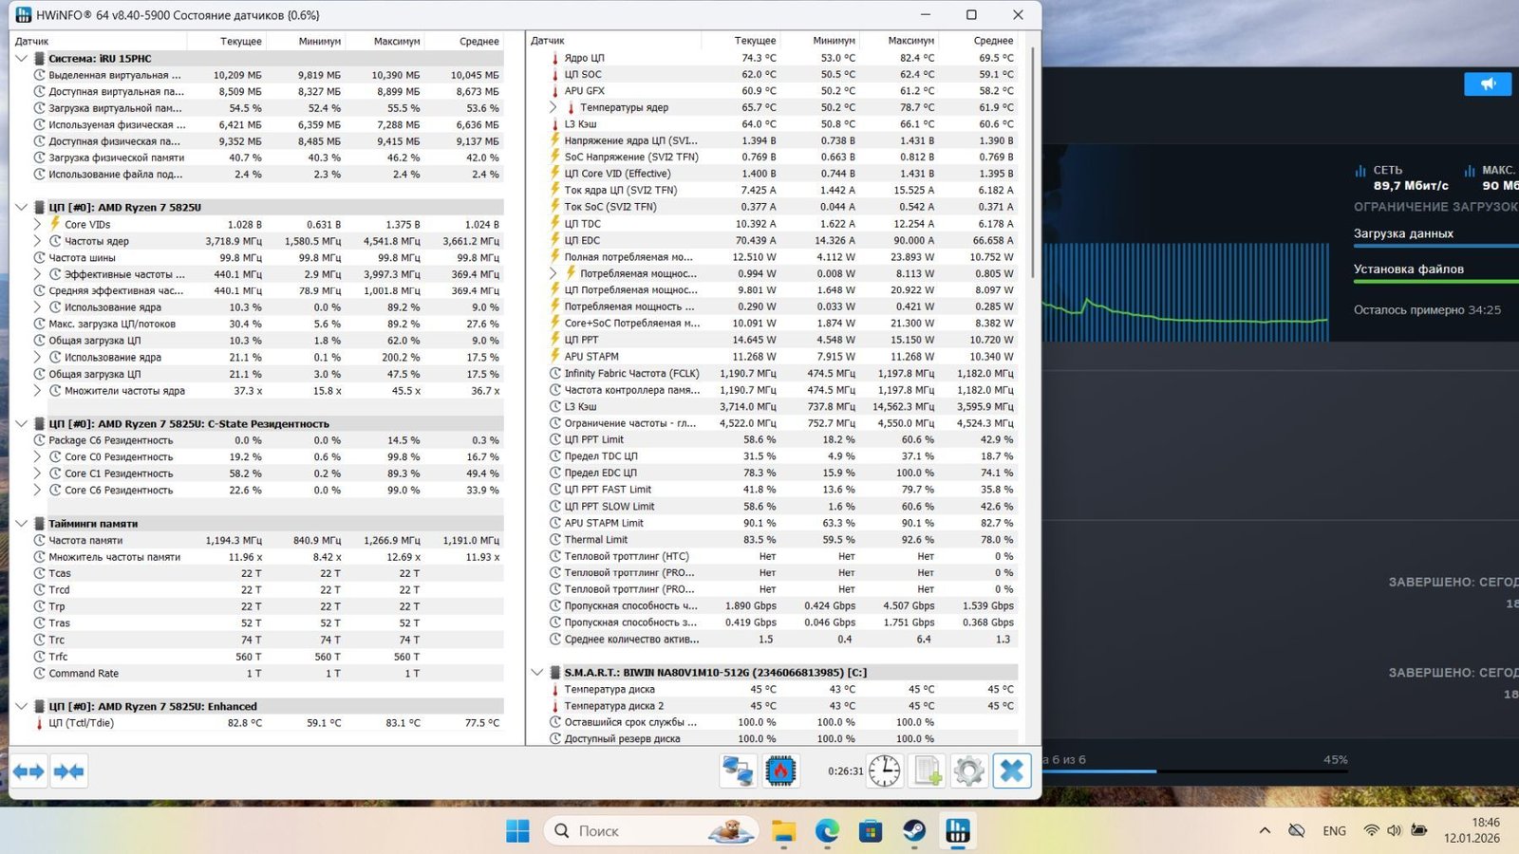Click the Steam announcements megaphone button
The height and width of the screenshot is (854, 1519).
tap(1488, 84)
